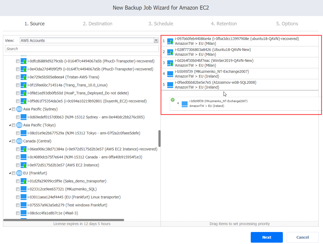Click instance icon beside AWS EC2 Instance i-0e972d5175d2b3e57

[x=24, y=165]
